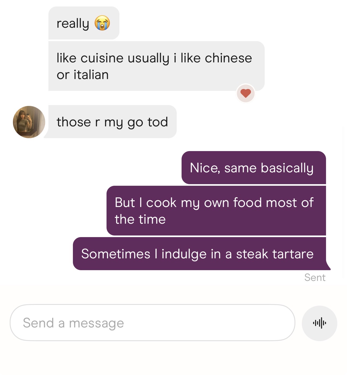The width and height of the screenshot is (347, 375).
Task: Click the "Sent" delivery status label
Action: coord(315,277)
